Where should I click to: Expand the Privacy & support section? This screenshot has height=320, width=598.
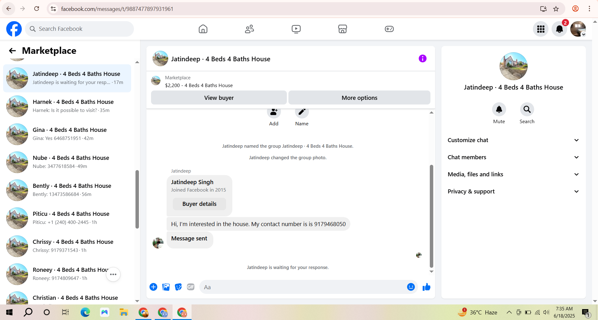point(513,192)
